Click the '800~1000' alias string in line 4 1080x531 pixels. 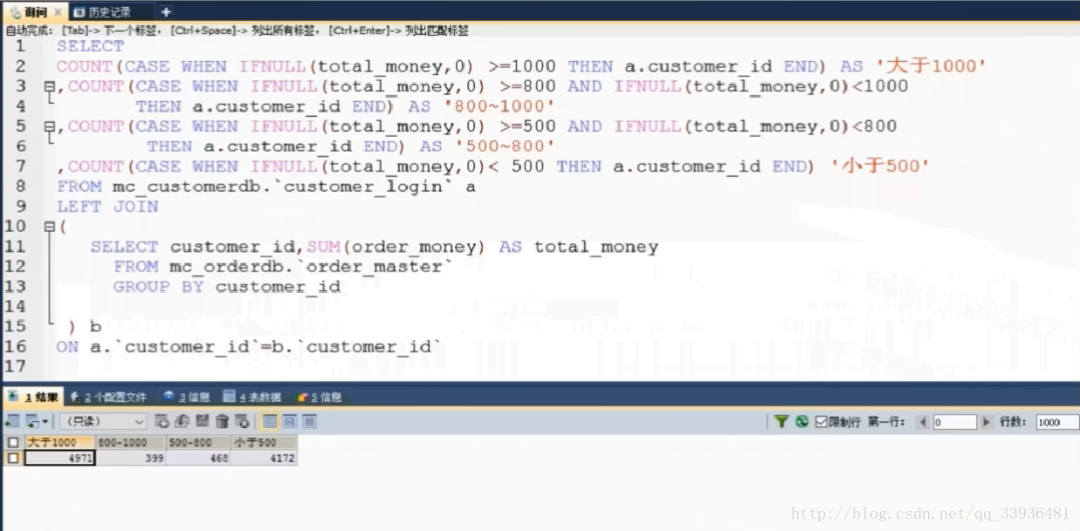499,106
